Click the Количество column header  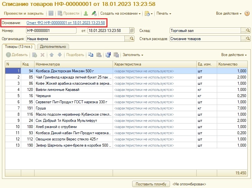click(232, 64)
